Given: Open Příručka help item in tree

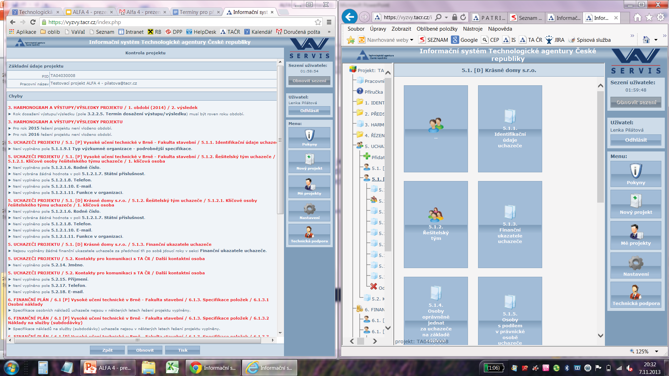Looking at the screenshot, I should (370, 92).
